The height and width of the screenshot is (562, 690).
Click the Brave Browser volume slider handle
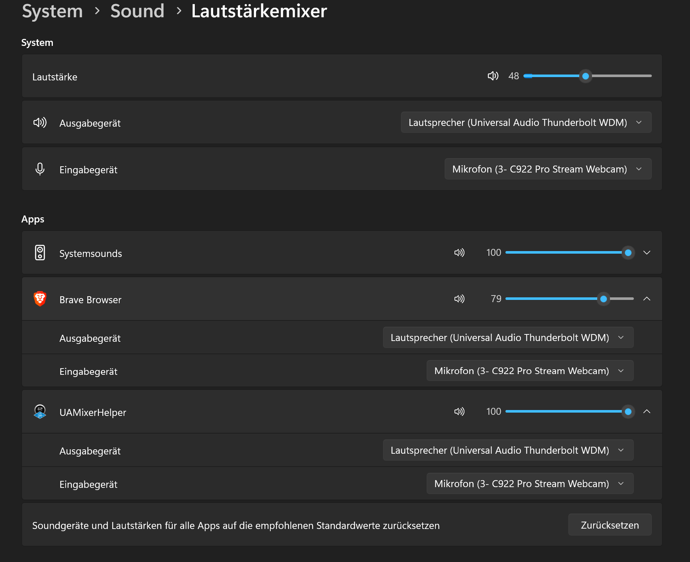click(603, 299)
